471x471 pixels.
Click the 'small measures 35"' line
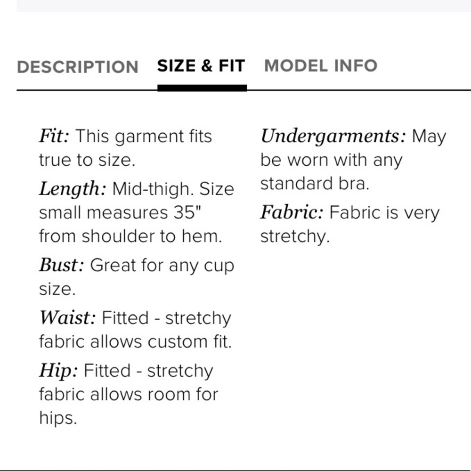pyautogui.click(x=120, y=213)
